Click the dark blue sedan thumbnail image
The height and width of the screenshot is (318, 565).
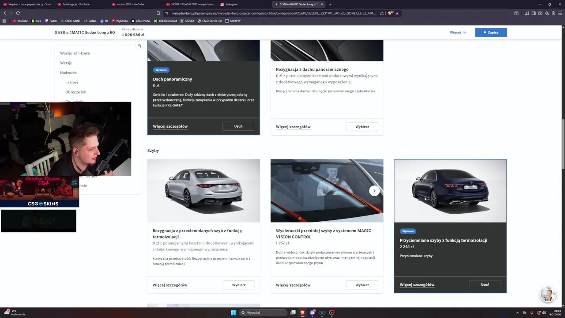(x=450, y=191)
